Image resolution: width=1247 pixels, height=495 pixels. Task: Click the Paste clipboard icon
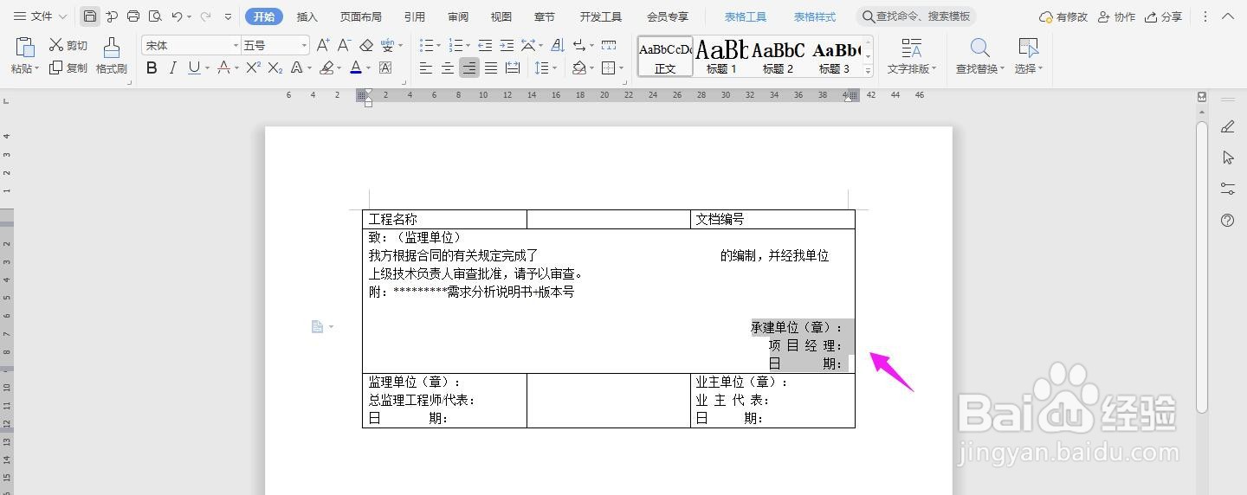[x=25, y=48]
